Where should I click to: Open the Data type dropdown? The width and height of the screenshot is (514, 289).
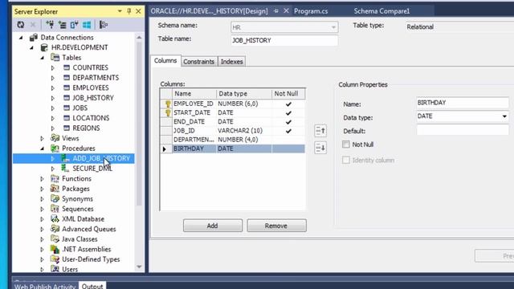(504, 116)
